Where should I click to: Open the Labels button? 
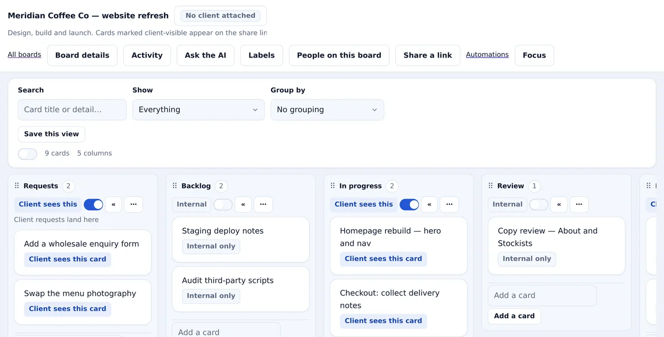pyautogui.click(x=262, y=55)
